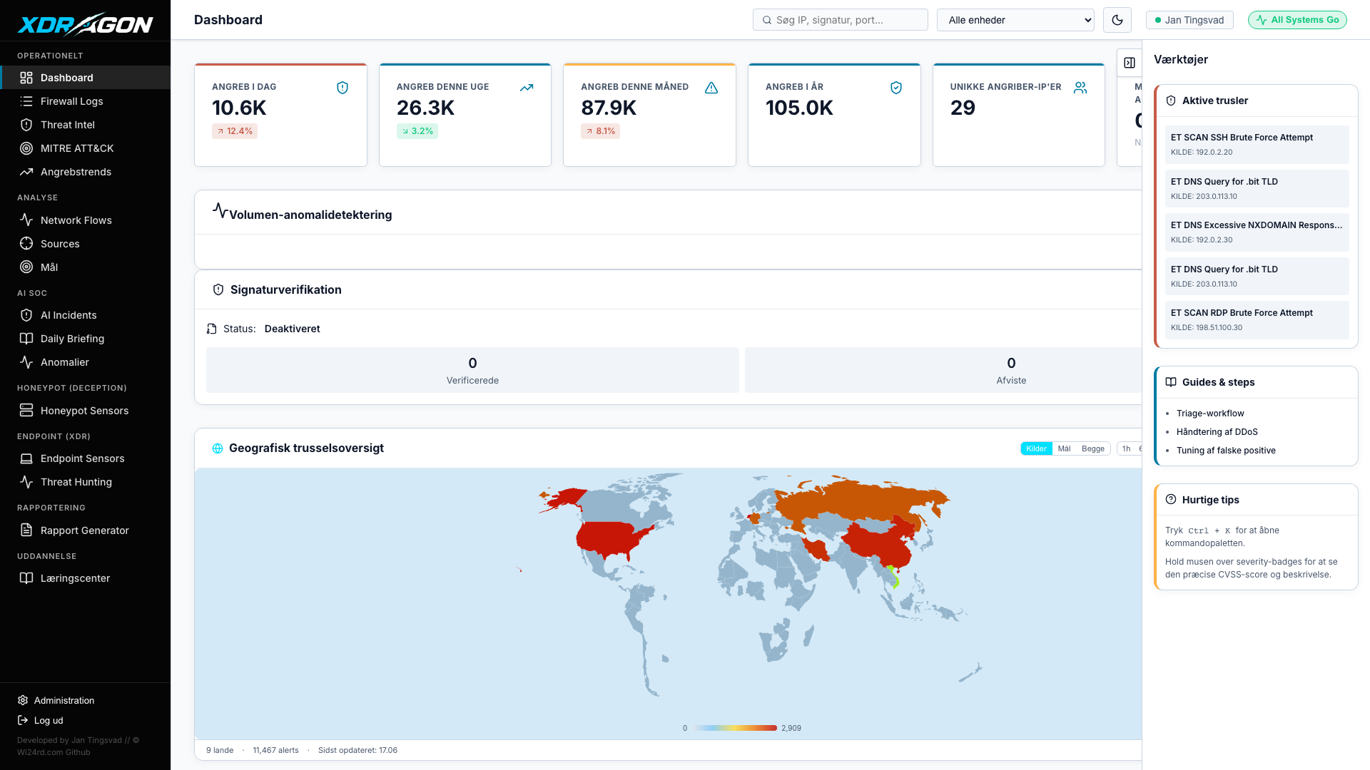Viewport: 1370px width, 770px height.
Task: Click the Verificerede count tile
Action: click(472, 370)
